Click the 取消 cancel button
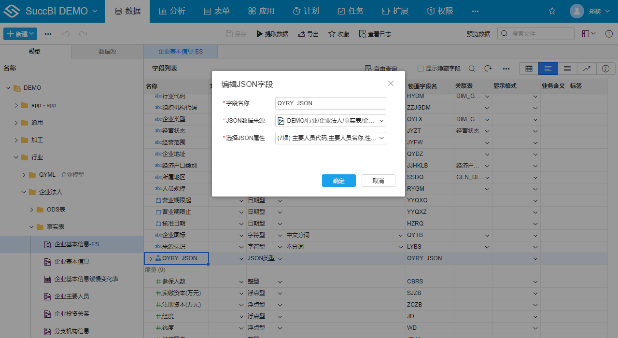Image resolution: width=618 pixels, height=338 pixels. tap(379, 181)
